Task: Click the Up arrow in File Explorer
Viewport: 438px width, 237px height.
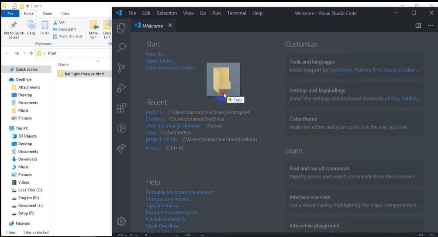Action: (x=31, y=53)
